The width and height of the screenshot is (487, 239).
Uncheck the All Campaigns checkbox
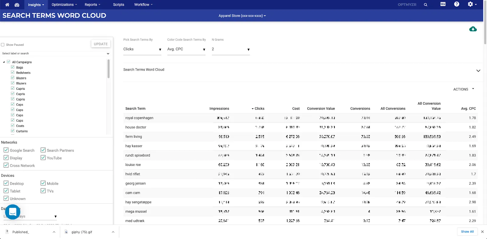(x=9, y=62)
